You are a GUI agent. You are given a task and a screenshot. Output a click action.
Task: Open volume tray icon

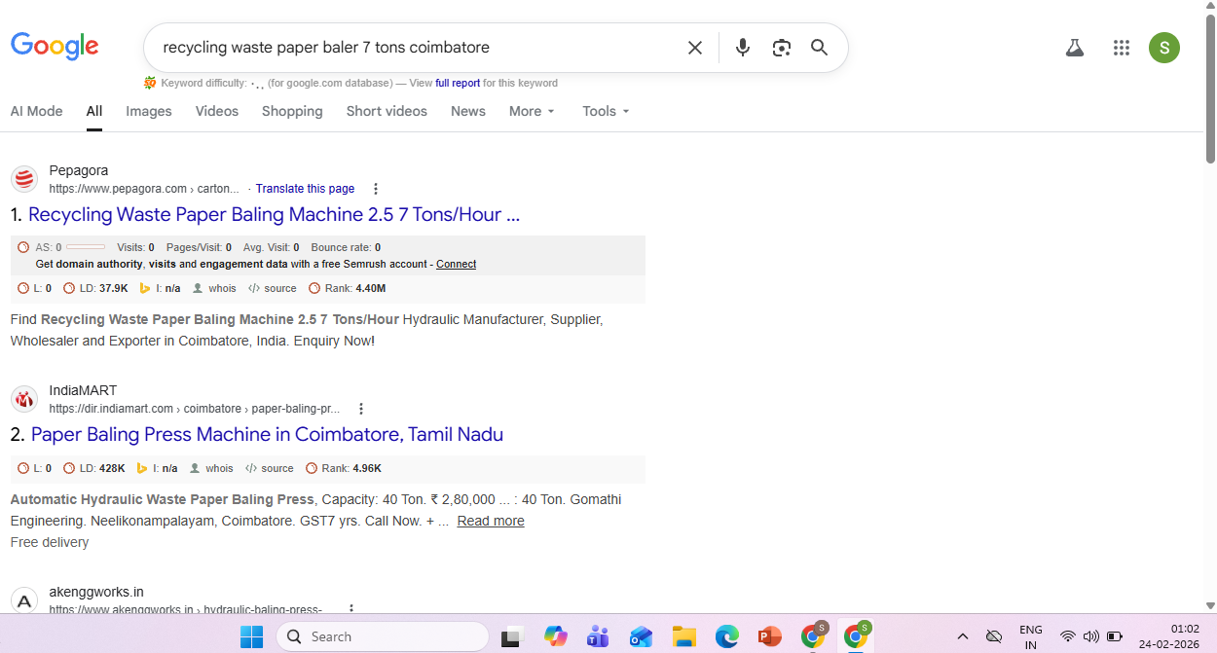[1090, 636]
